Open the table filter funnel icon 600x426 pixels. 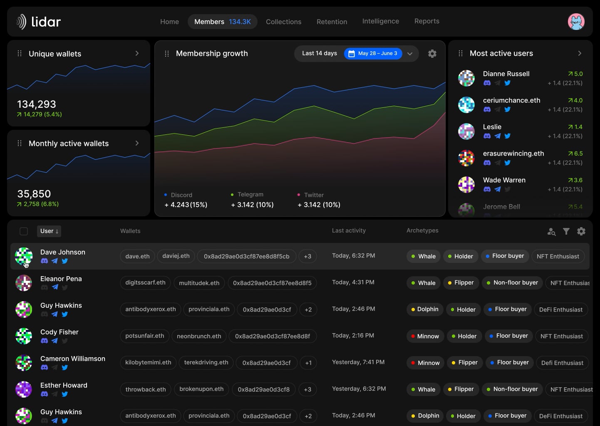(566, 231)
